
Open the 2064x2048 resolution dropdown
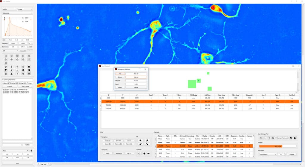[x=18, y=13]
